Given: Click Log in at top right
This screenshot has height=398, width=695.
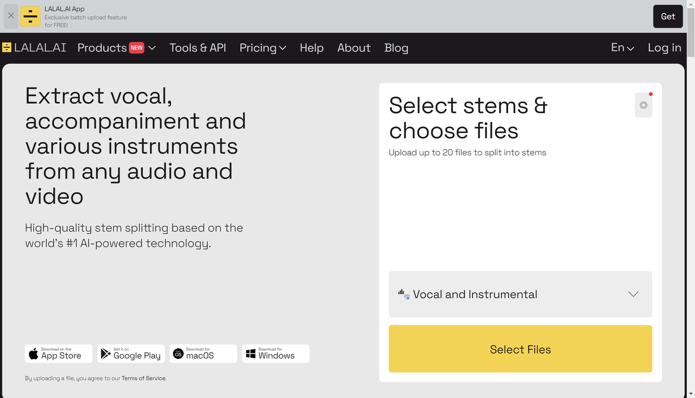Looking at the screenshot, I should [x=664, y=48].
